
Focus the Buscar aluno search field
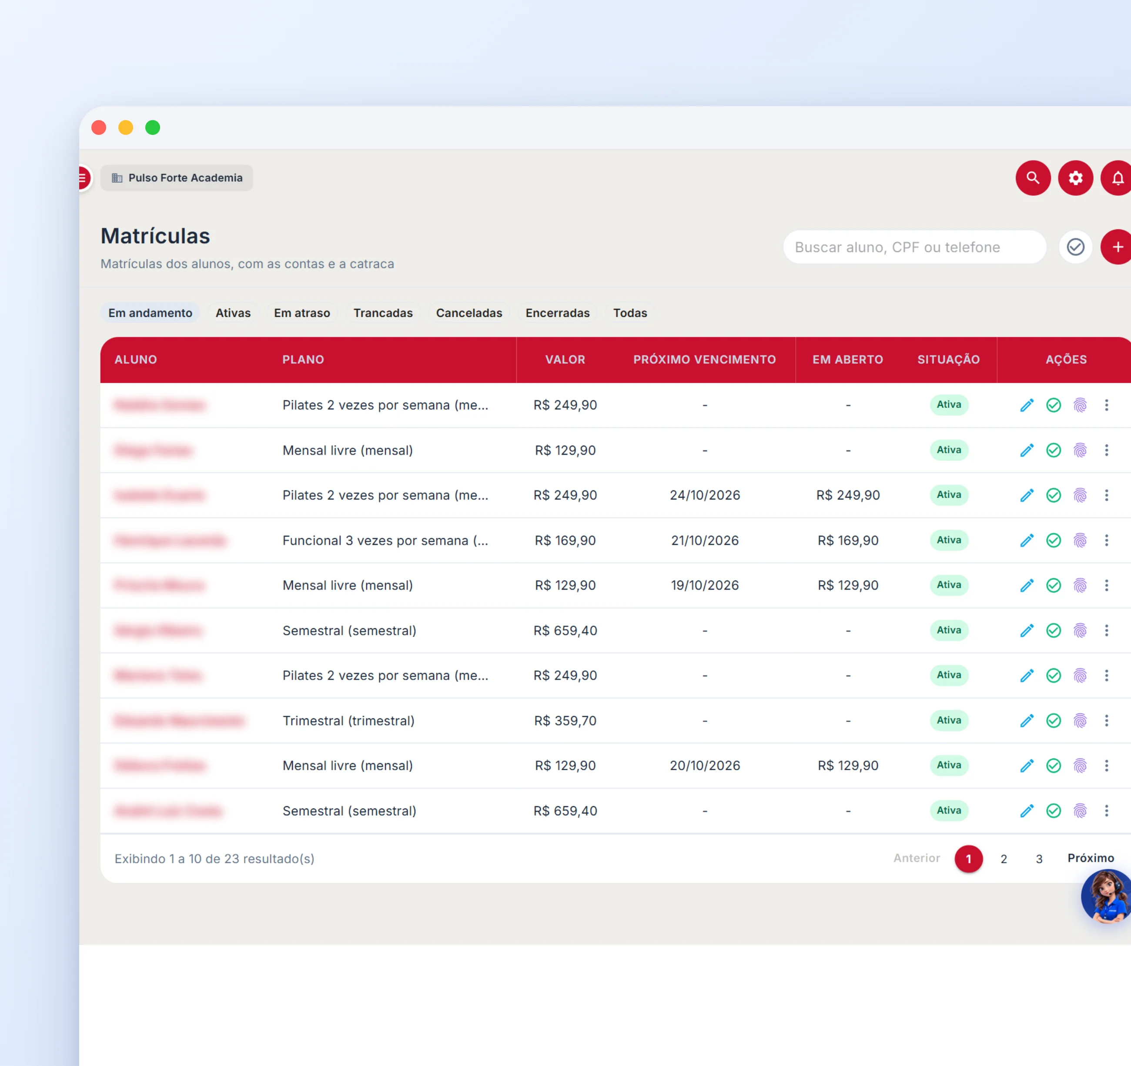click(914, 247)
